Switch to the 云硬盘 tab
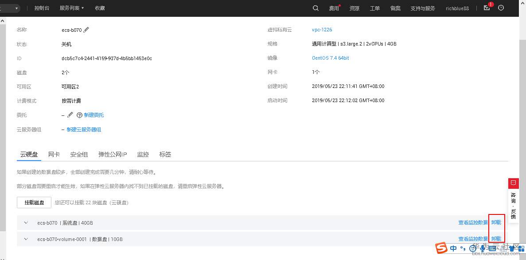 pos(29,154)
